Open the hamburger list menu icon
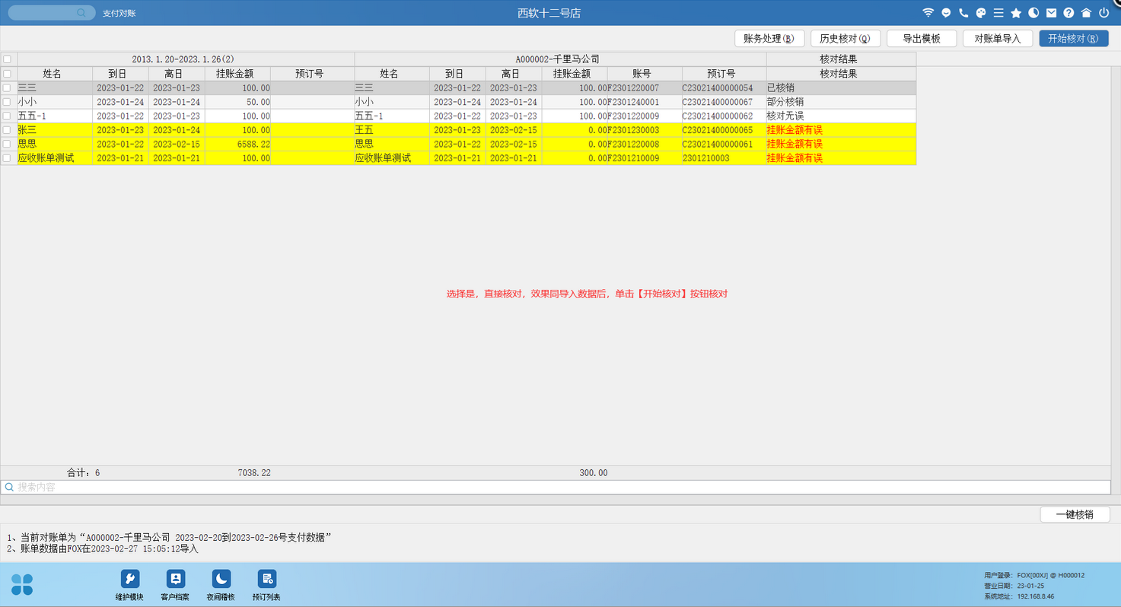 (x=998, y=13)
